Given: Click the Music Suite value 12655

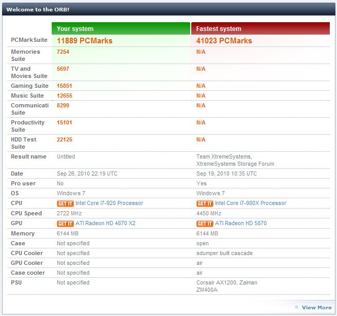Looking at the screenshot, I should [x=65, y=96].
